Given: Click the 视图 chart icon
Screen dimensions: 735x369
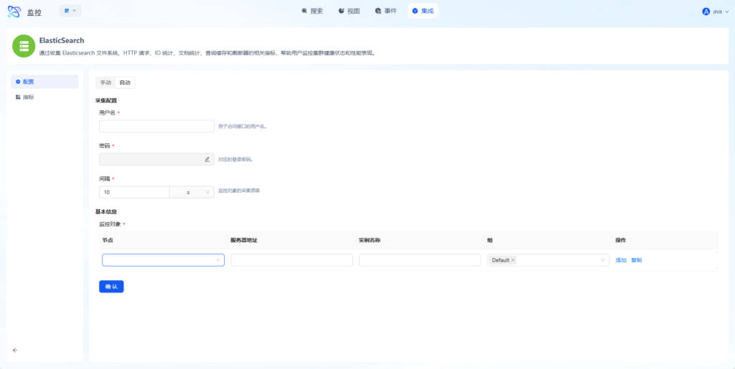Looking at the screenshot, I should click(341, 11).
